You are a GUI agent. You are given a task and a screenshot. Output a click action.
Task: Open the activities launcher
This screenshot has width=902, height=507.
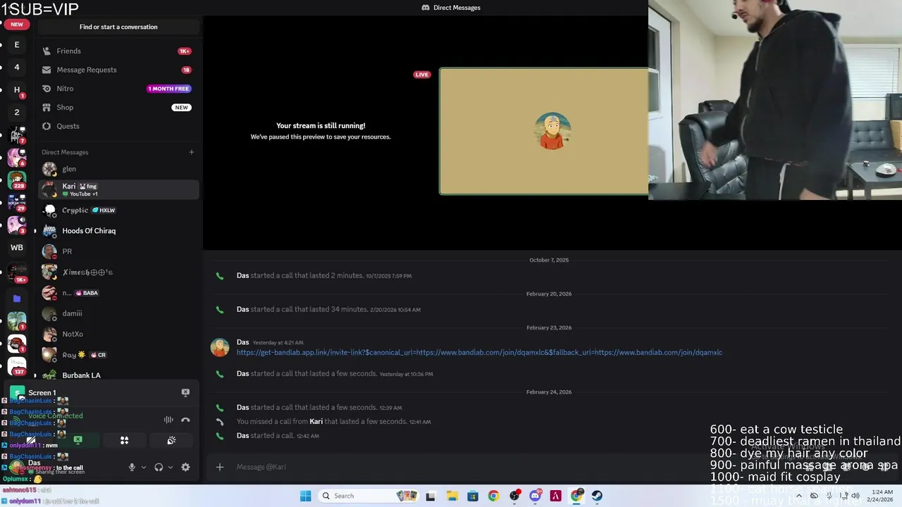click(124, 440)
